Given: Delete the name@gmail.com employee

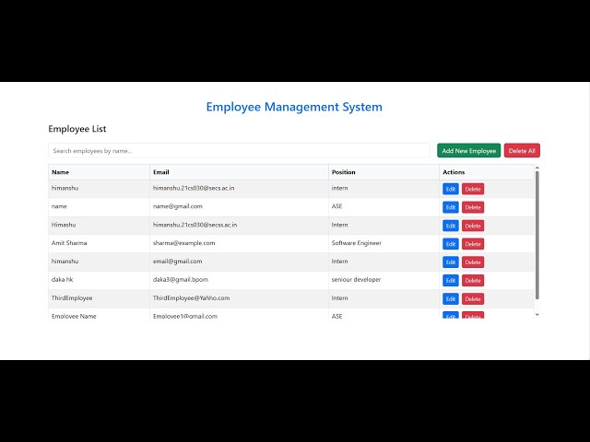Looking at the screenshot, I should 473,207.
